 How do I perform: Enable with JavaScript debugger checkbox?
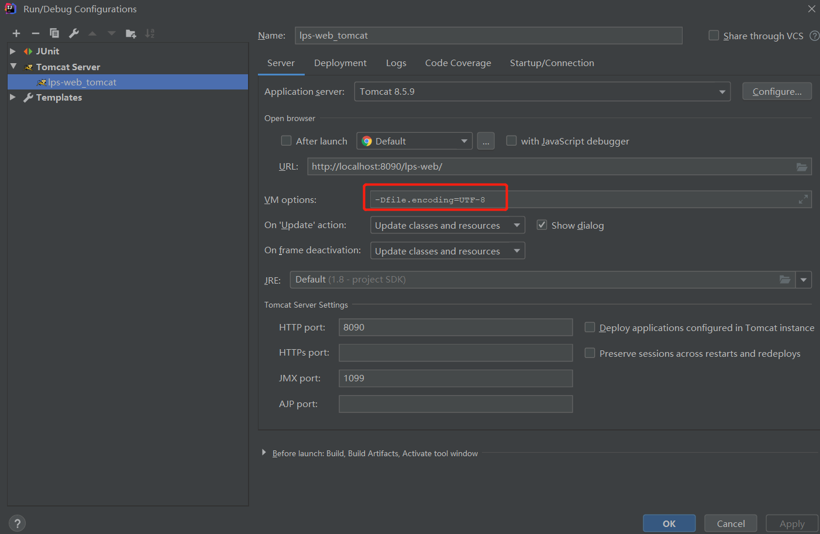[x=511, y=141]
